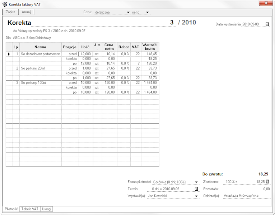Click the Nazwa column header
The height and width of the screenshot is (215, 275).
[40, 47]
